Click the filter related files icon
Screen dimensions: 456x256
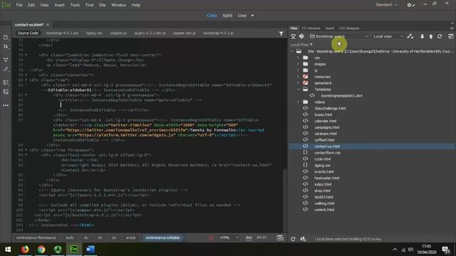tap(281, 33)
